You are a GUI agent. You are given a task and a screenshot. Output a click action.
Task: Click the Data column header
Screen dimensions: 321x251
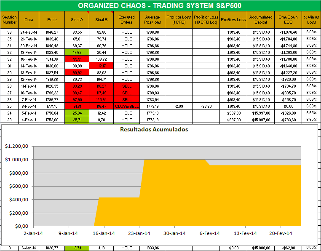pyautogui.click(x=29, y=20)
